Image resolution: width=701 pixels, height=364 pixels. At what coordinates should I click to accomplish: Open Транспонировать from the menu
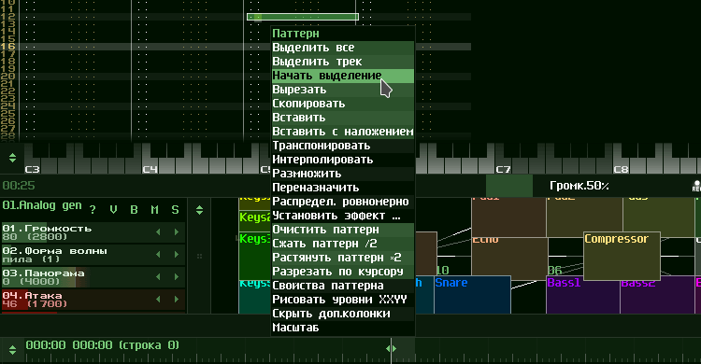343,146
